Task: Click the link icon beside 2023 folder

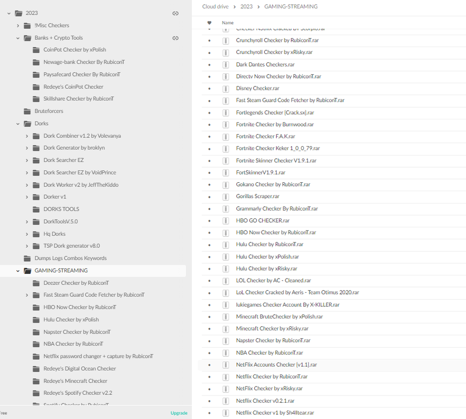Action: (176, 13)
